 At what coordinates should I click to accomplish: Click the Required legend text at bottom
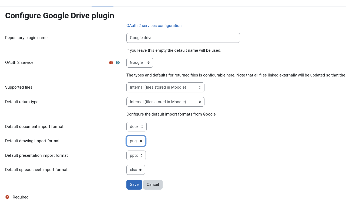tap(21, 197)
